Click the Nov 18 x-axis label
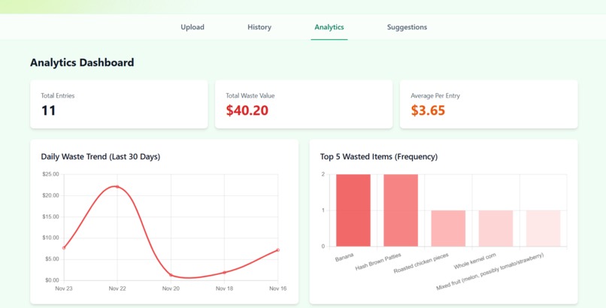The width and height of the screenshot is (606, 308). 224,288
